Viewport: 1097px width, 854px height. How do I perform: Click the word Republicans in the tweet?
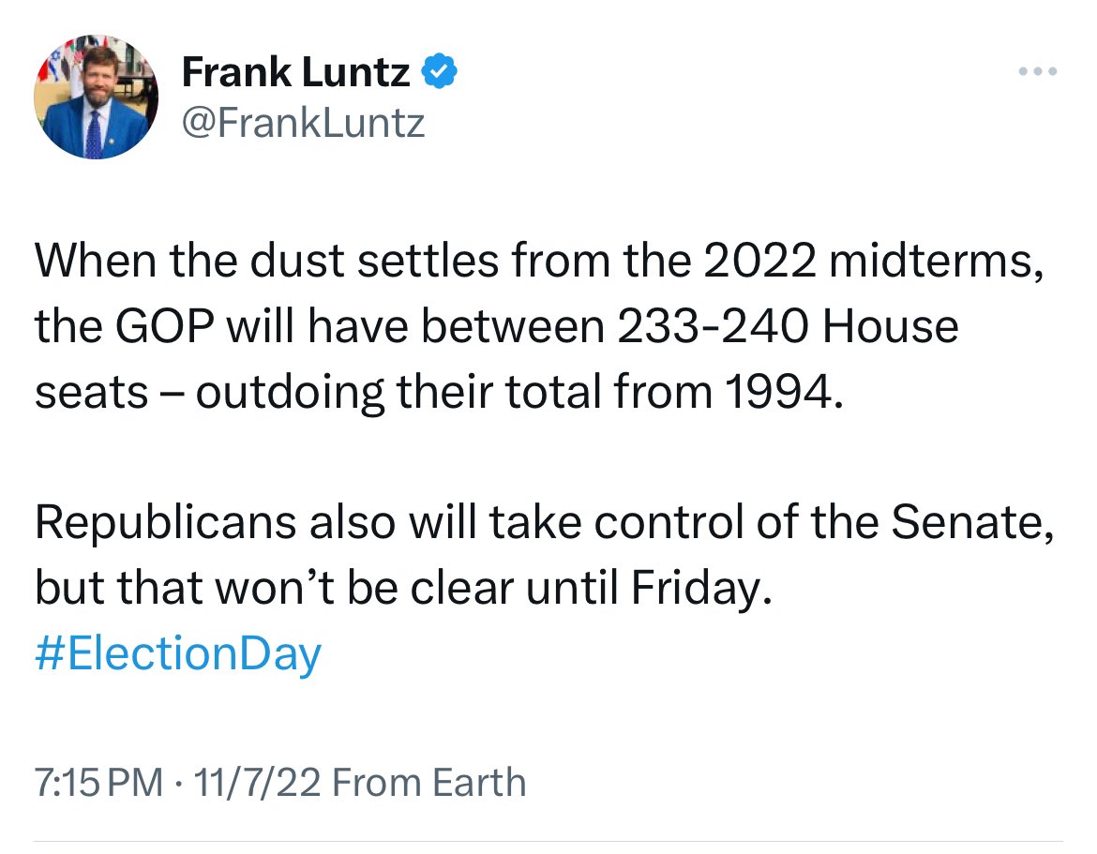(166, 522)
